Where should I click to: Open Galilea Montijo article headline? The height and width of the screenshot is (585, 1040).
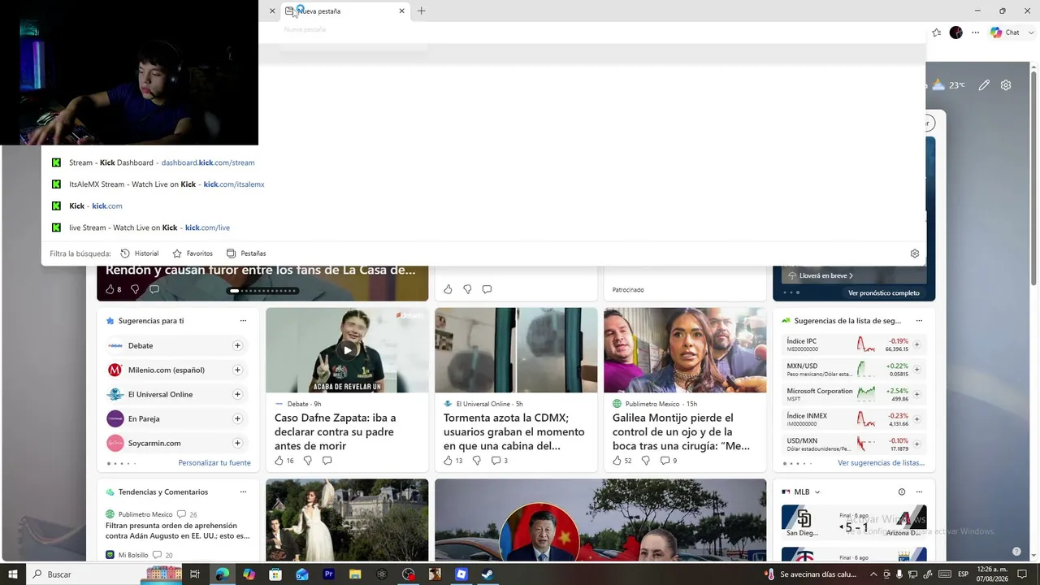[x=682, y=431]
